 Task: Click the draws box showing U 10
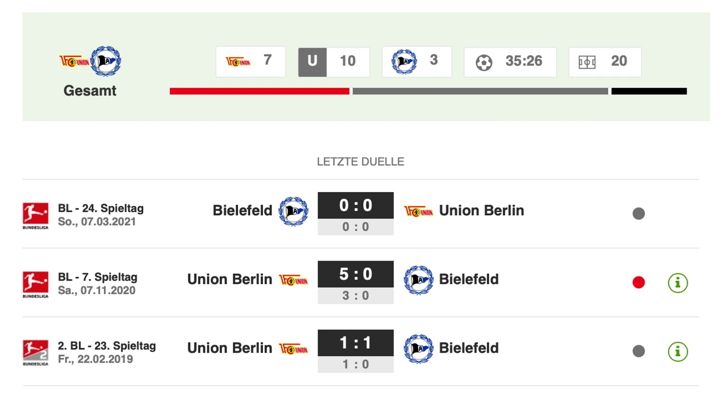click(x=334, y=62)
